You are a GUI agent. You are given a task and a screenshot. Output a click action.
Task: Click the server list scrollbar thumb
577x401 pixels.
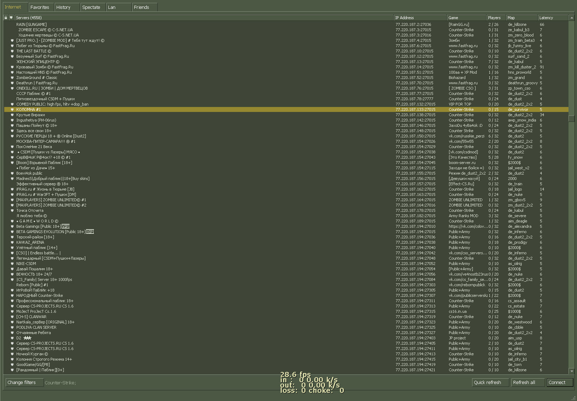pos(571,119)
